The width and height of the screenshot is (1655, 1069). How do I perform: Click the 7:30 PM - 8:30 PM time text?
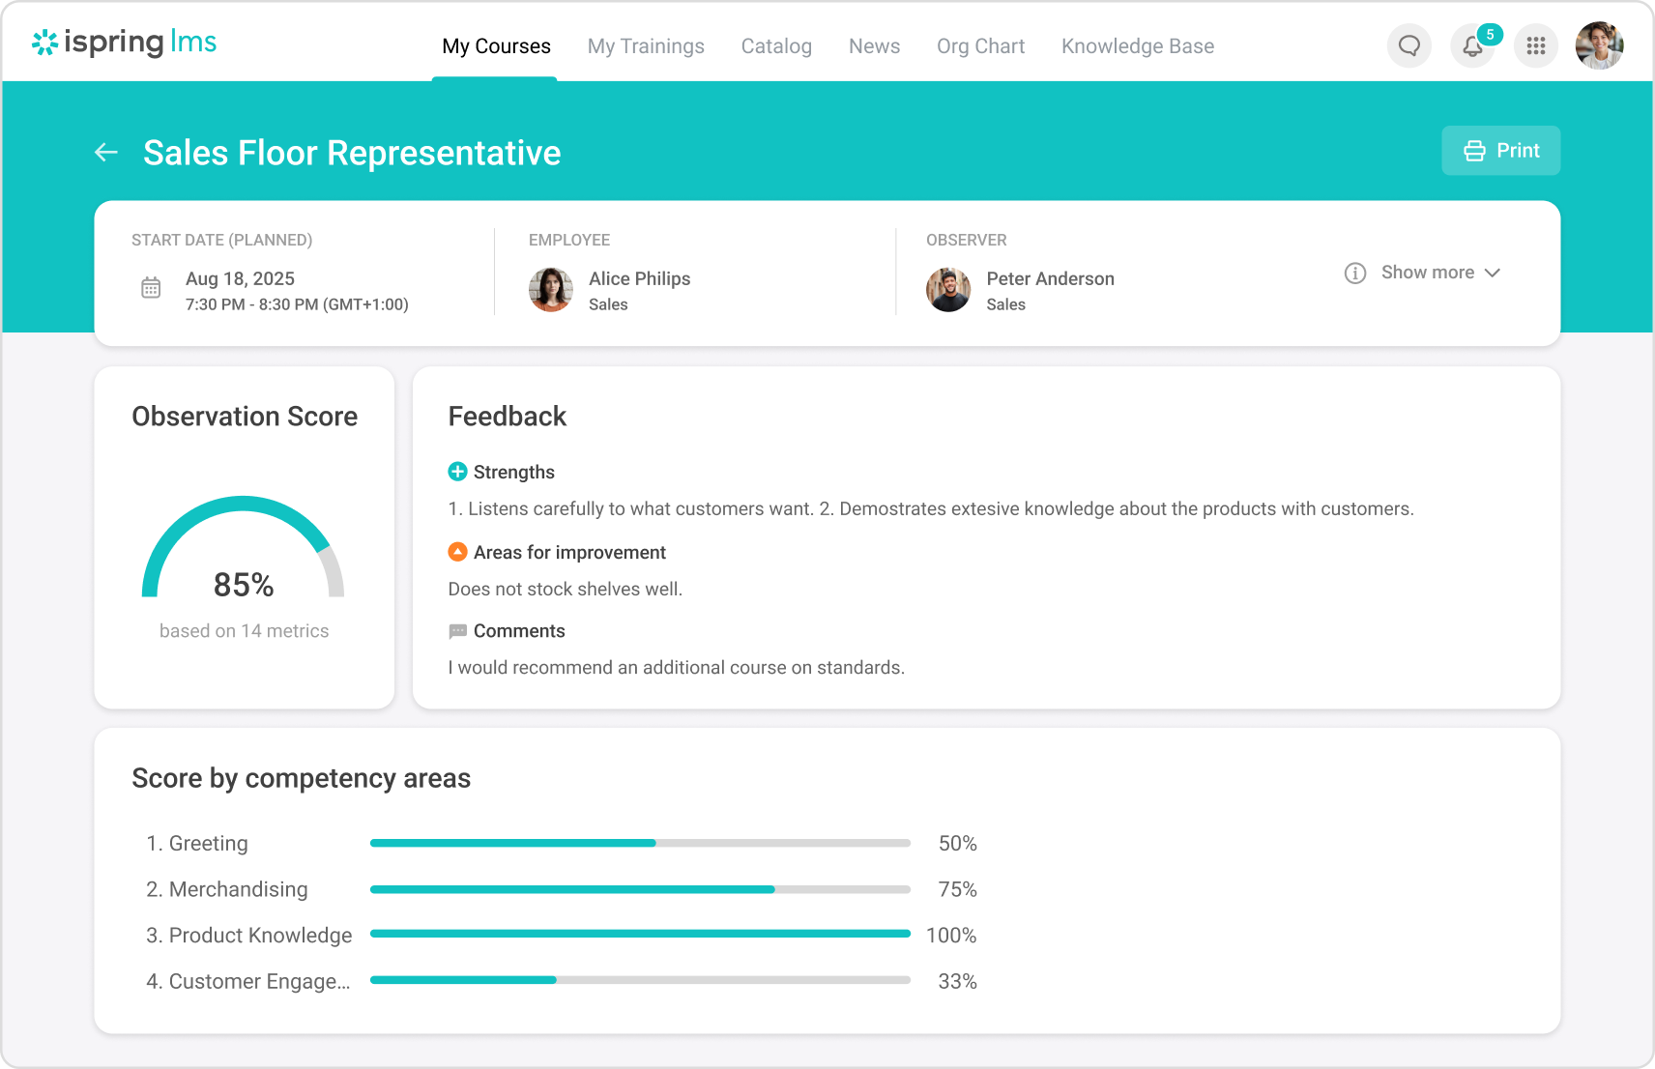[x=297, y=304]
